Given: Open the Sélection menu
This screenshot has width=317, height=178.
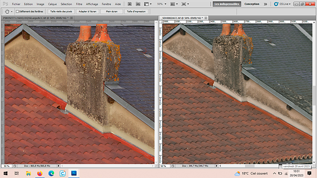Looking at the screenshot, I should pyautogui.click(x=66, y=4).
